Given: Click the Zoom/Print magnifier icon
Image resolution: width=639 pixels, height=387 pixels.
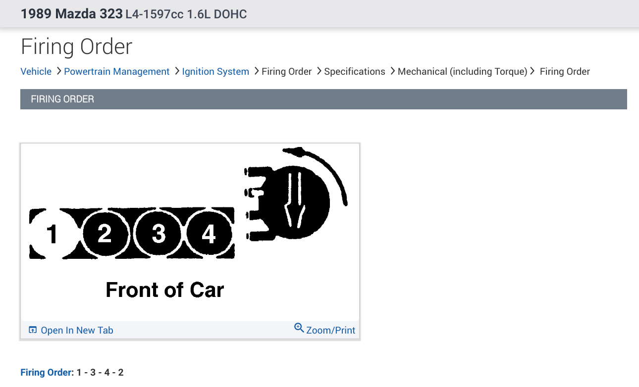Looking at the screenshot, I should [299, 328].
